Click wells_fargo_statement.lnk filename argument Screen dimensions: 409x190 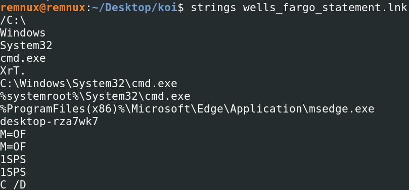pos(326,8)
